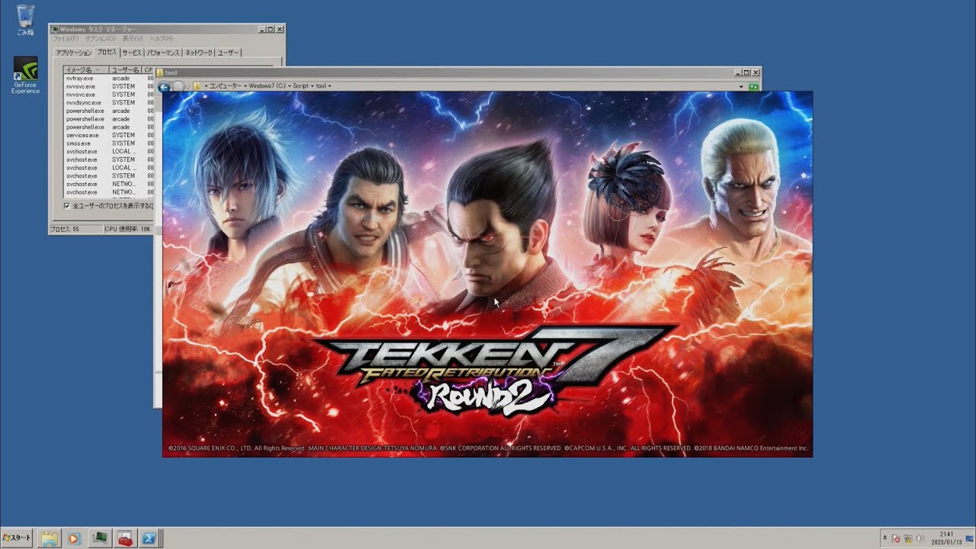Go back in the tool Explorer window

pyautogui.click(x=165, y=86)
